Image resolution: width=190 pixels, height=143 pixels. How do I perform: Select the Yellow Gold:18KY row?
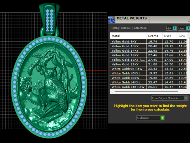[148, 55]
